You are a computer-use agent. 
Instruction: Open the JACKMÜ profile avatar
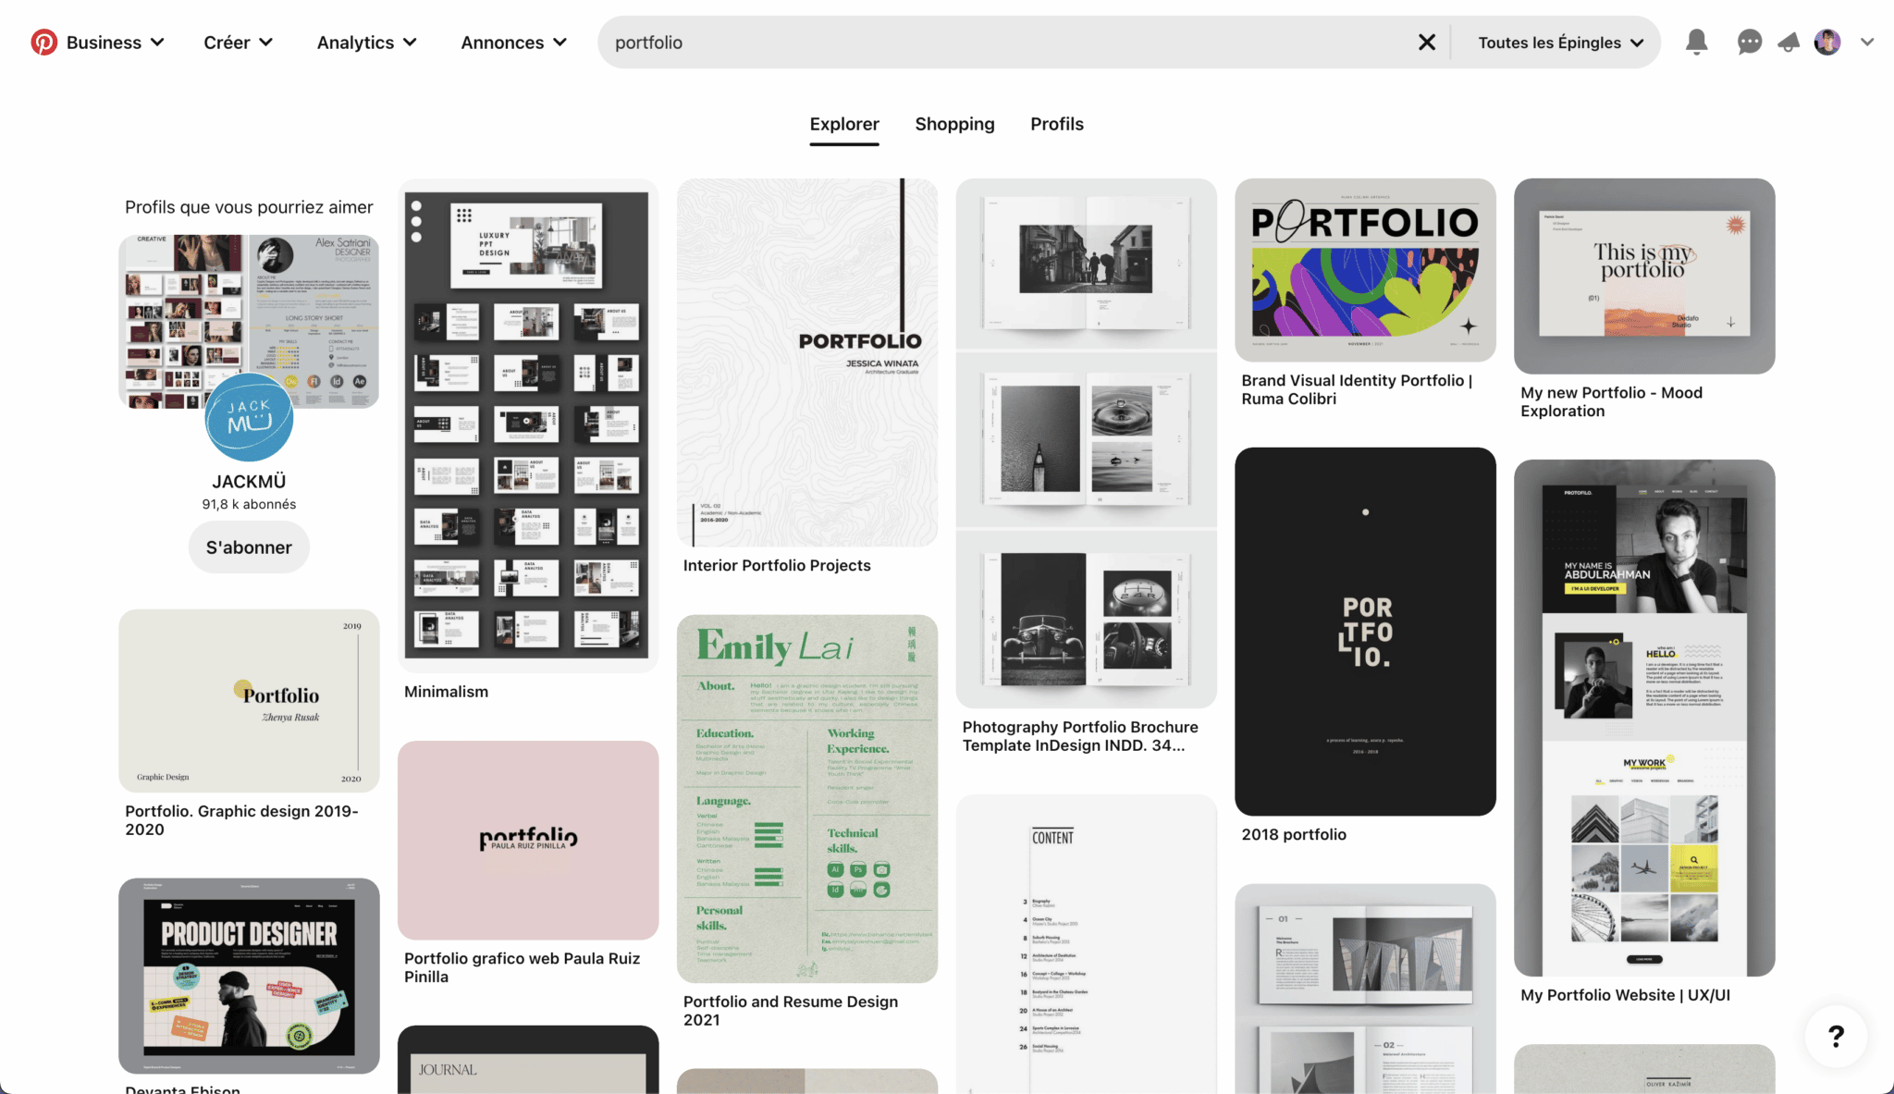click(x=249, y=417)
